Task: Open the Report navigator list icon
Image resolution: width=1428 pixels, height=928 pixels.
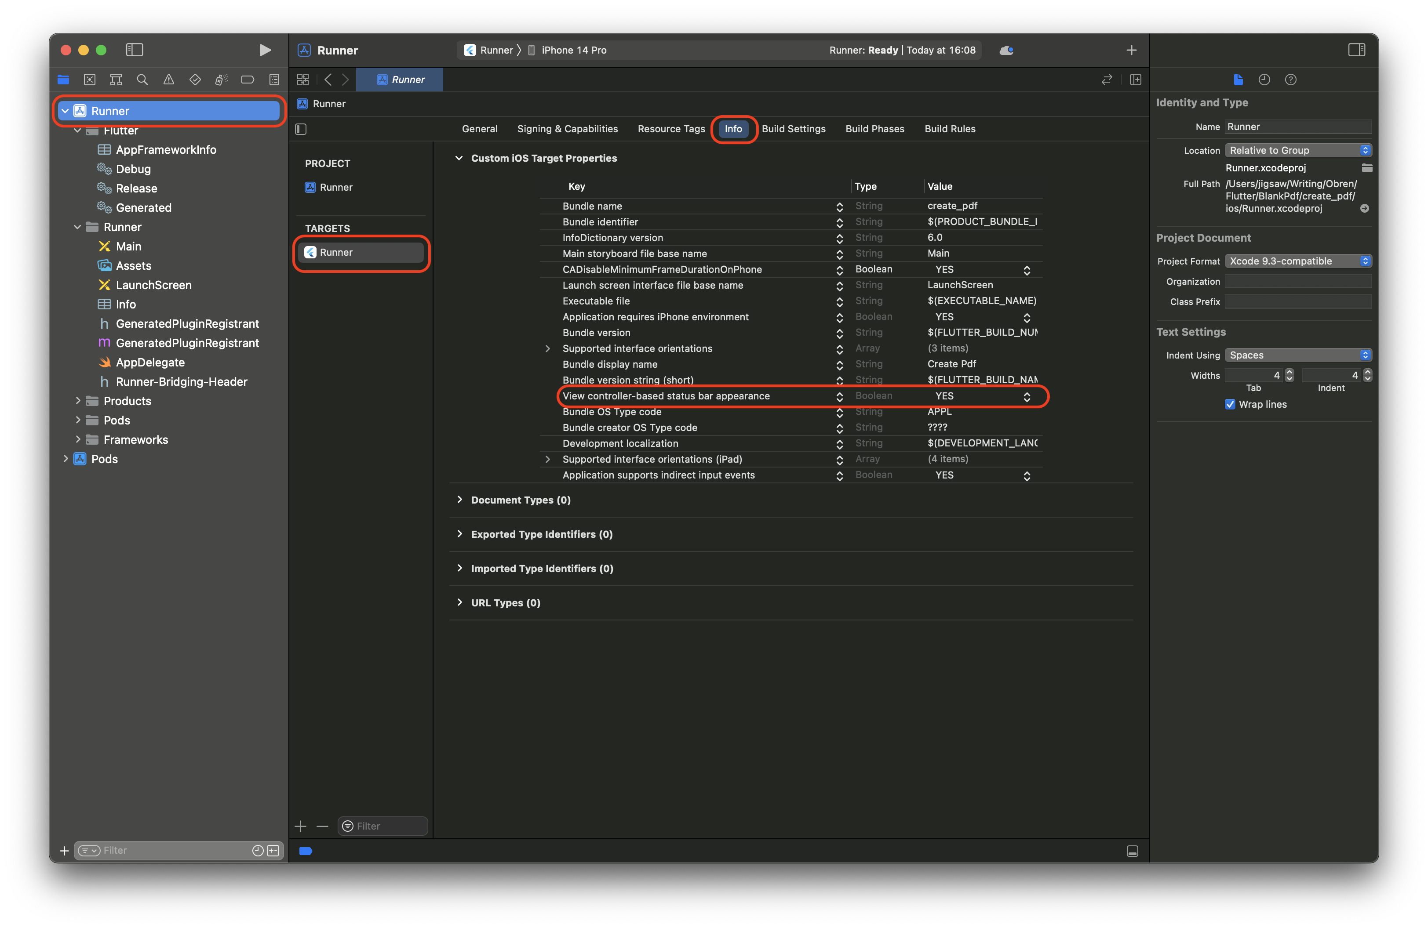Action: pyautogui.click(x=273, y=79)
